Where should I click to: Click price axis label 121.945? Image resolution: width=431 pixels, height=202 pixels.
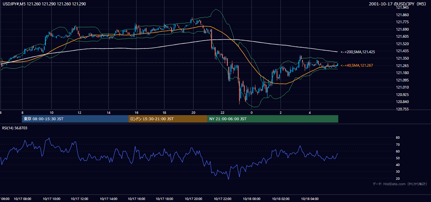pyautogui.click(x=403, y=7)
